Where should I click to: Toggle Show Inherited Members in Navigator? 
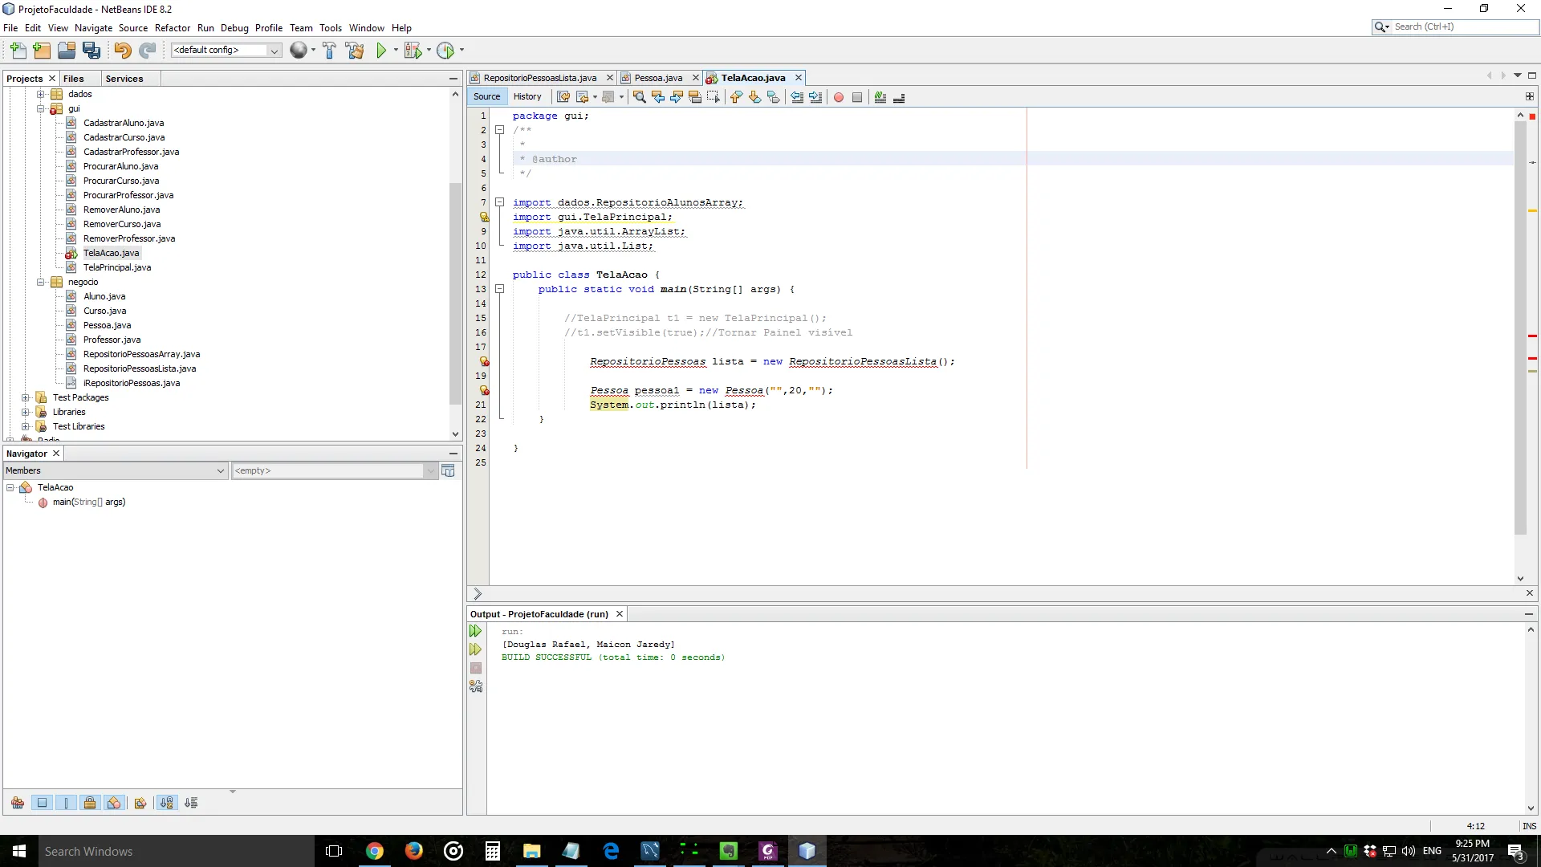pyautogui.click(x=18, y=803)
